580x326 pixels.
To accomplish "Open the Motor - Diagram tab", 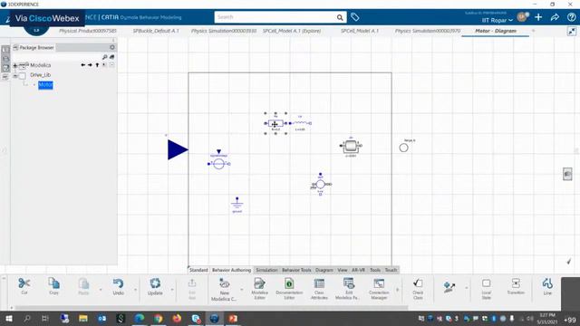I will pyautogui.click(x=496, y=31).
